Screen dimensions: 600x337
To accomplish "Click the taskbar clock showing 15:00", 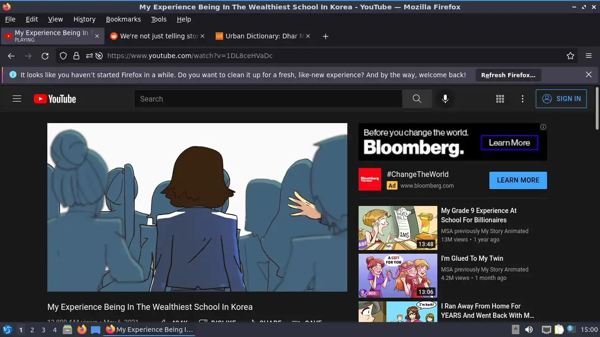I will (x=589, y=330).
